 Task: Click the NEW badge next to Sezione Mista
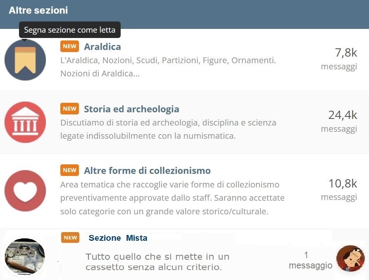(70, 237)
